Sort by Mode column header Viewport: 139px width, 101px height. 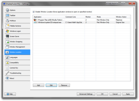[x=106, y=17]
